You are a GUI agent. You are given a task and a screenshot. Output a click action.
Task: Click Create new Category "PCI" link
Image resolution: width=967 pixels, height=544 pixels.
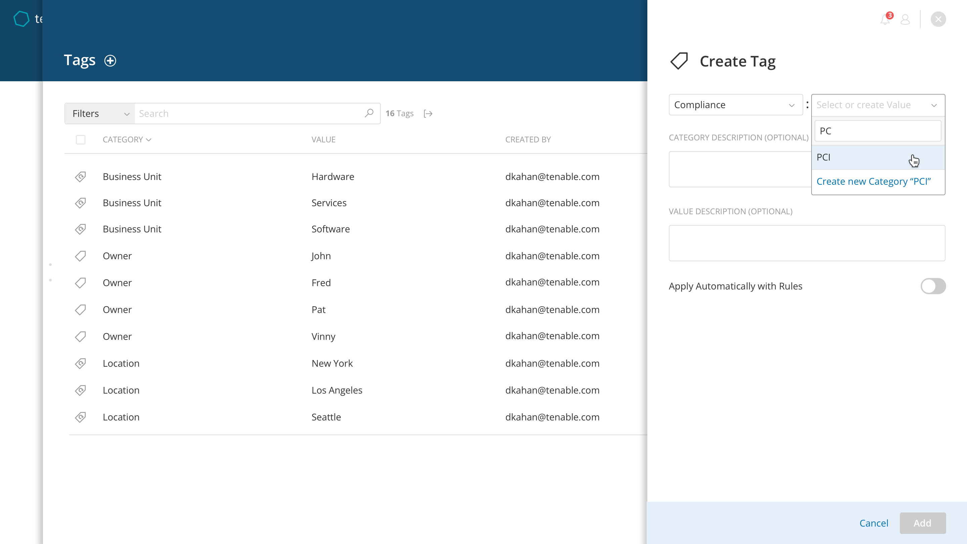click(x=873, y=182)
